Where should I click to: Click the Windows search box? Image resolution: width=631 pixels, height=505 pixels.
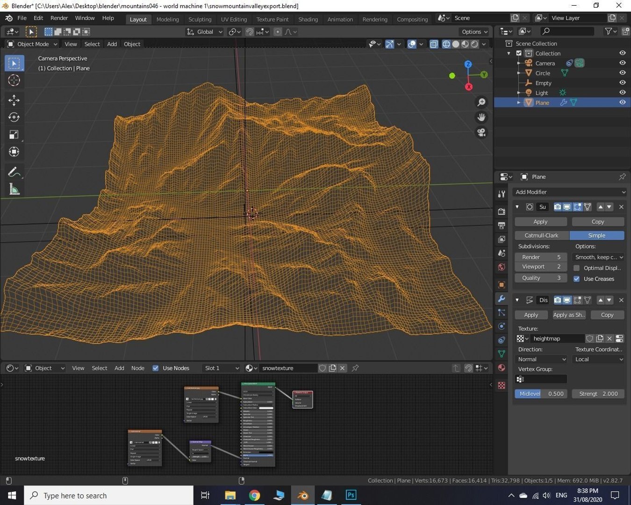click(x=109, y=495)
